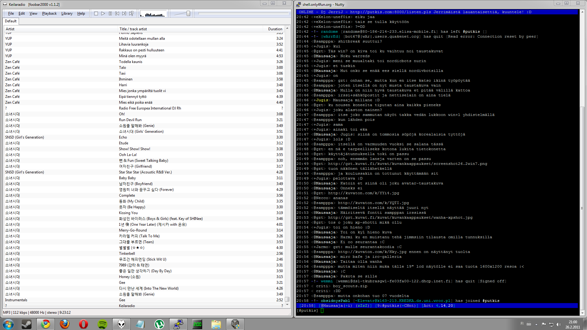Play a random track

(x=132, y=13)
